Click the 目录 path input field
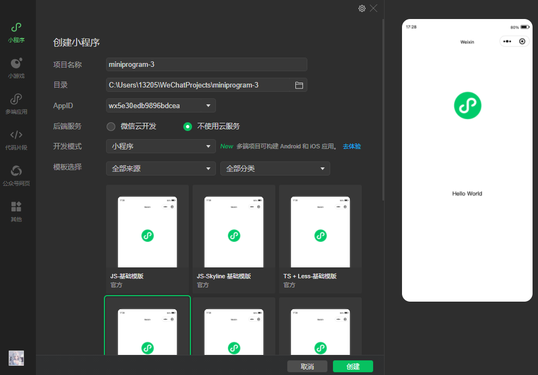This screenshot has width=538, height=375. (207, 85)
